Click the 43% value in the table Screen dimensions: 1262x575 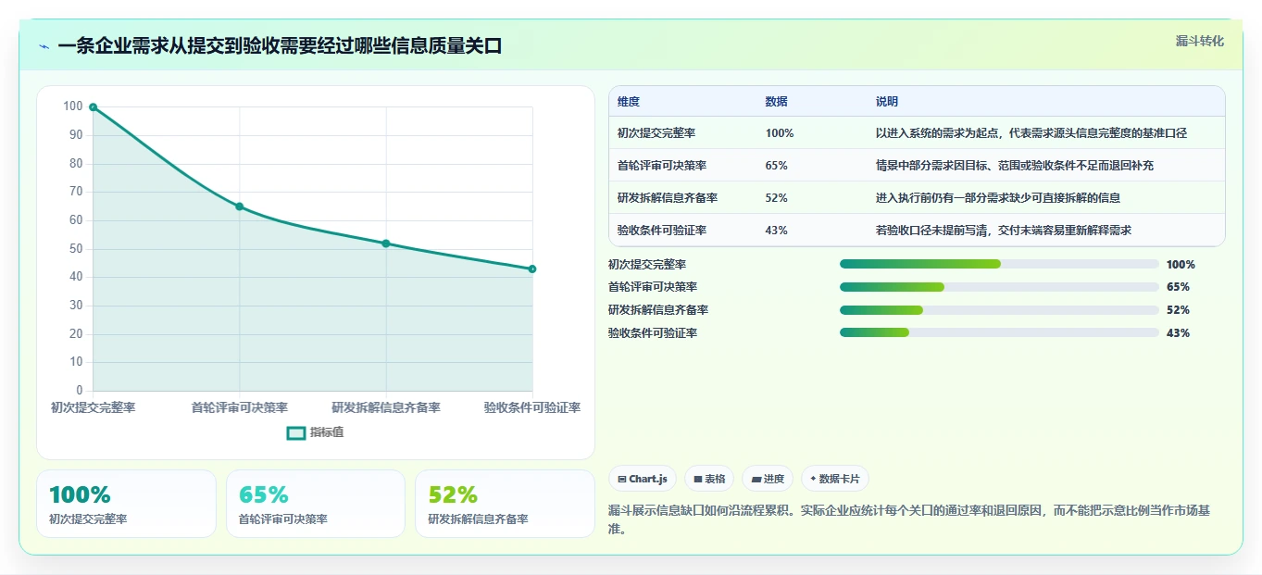coord(777,231)
